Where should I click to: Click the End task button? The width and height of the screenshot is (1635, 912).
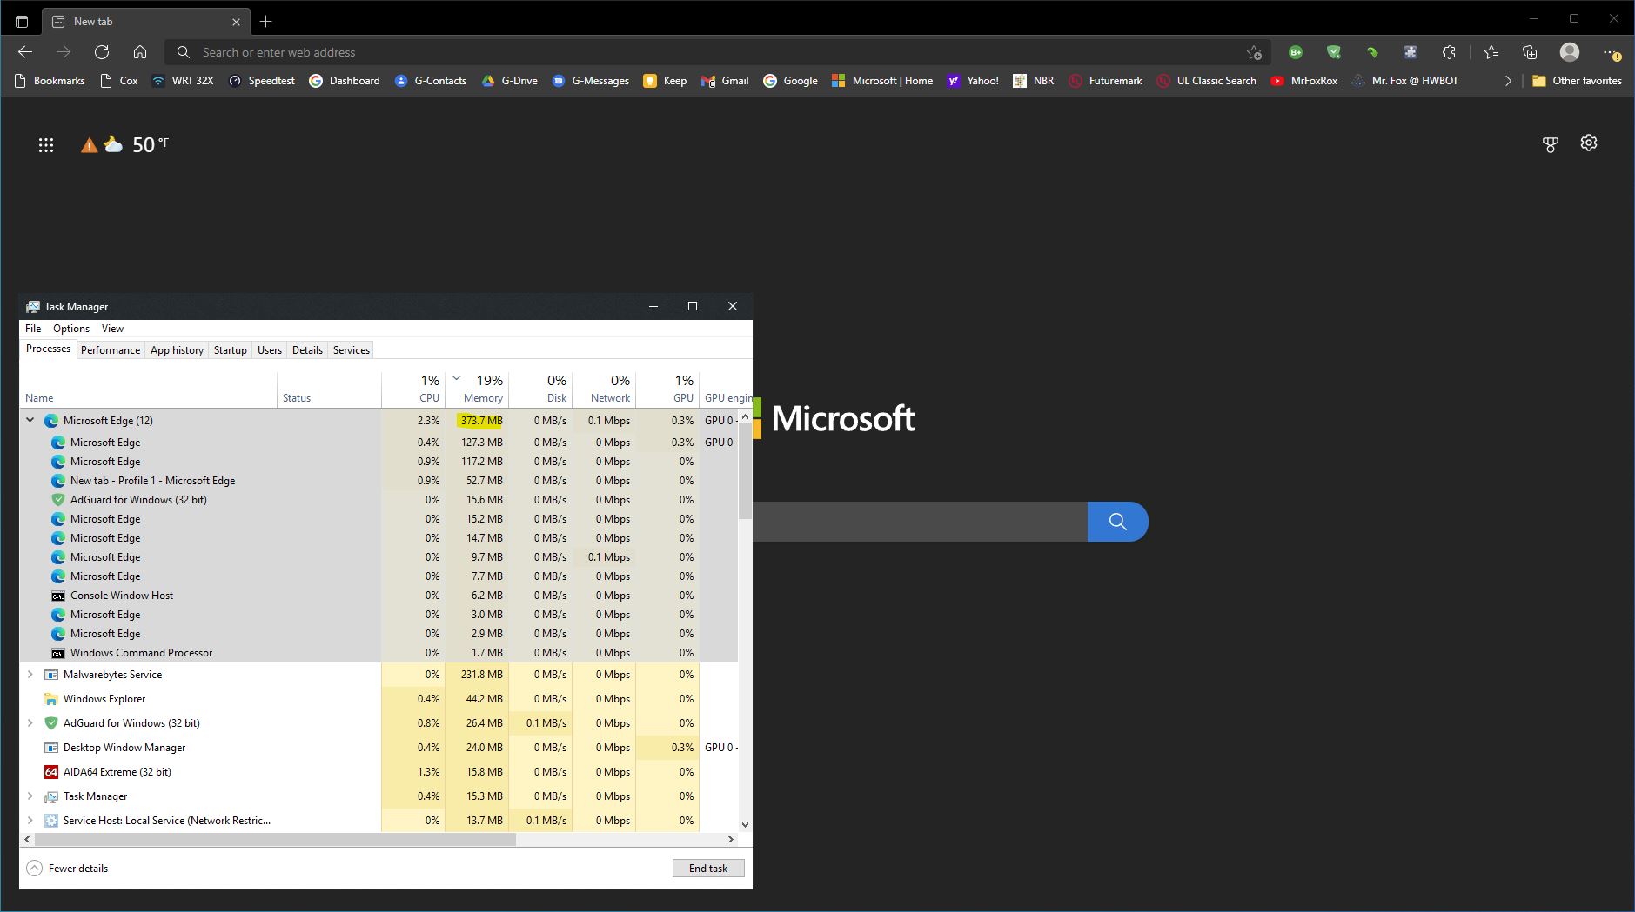coord(708,869)
